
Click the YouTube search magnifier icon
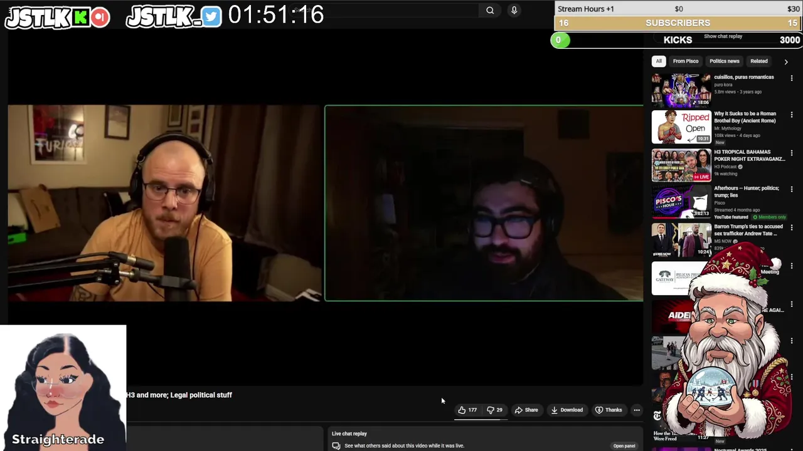(x=490, y=10)
